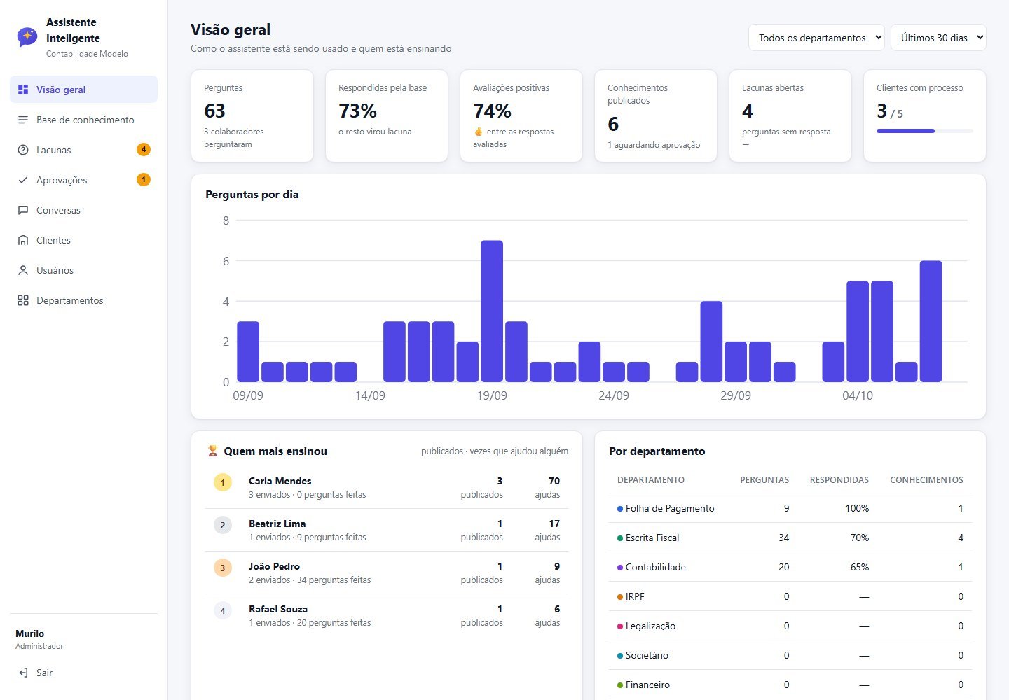Click the trophy icon beside Quem mais ensinou

coord(212,451)
